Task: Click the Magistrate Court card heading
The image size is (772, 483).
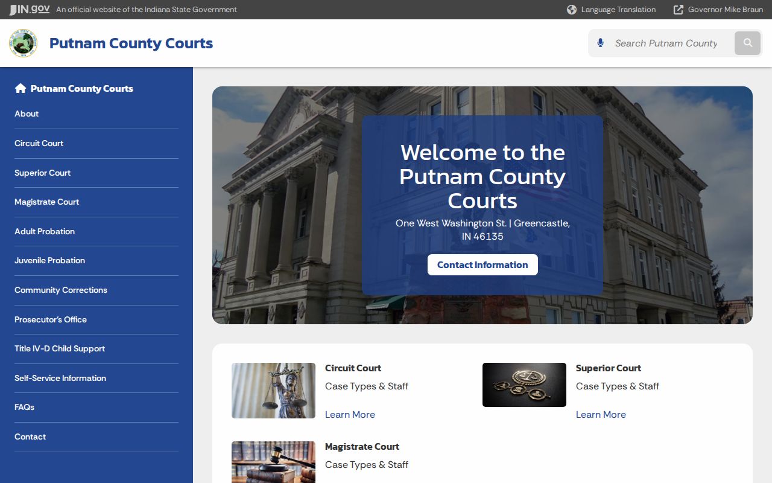Action: pyautogui.click(x=362, y=446)
